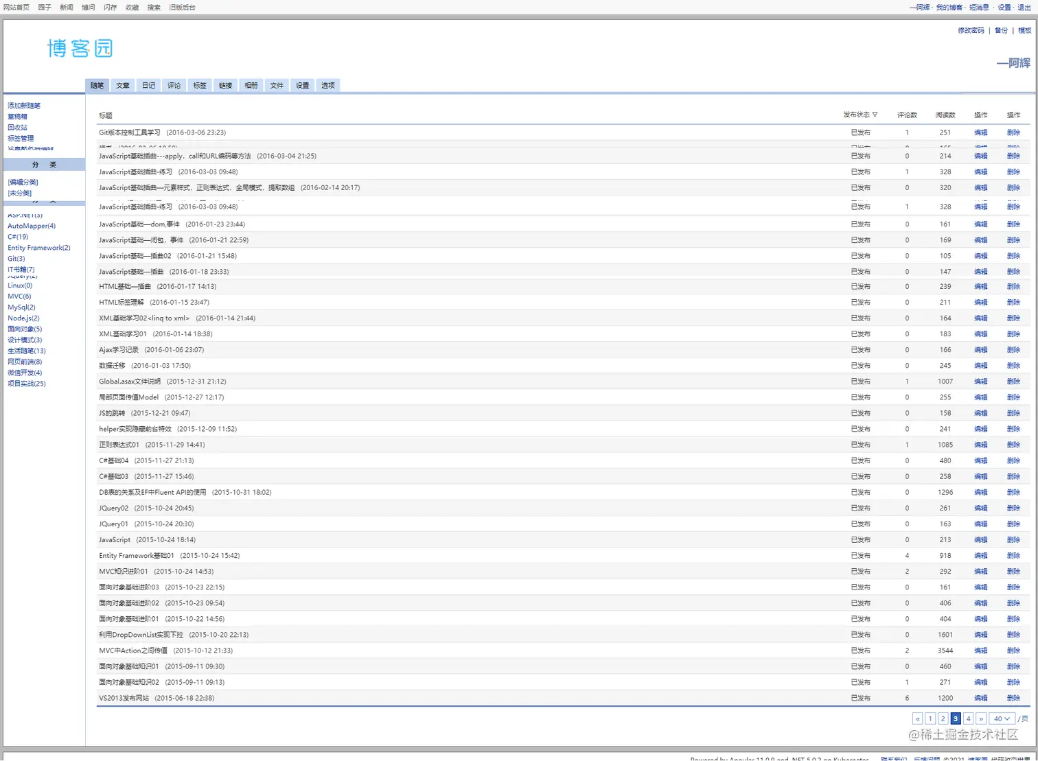Click 编辑 for Global.asax文件说明 post
This screenshot has width=1038, height=761.
point(980,382)
